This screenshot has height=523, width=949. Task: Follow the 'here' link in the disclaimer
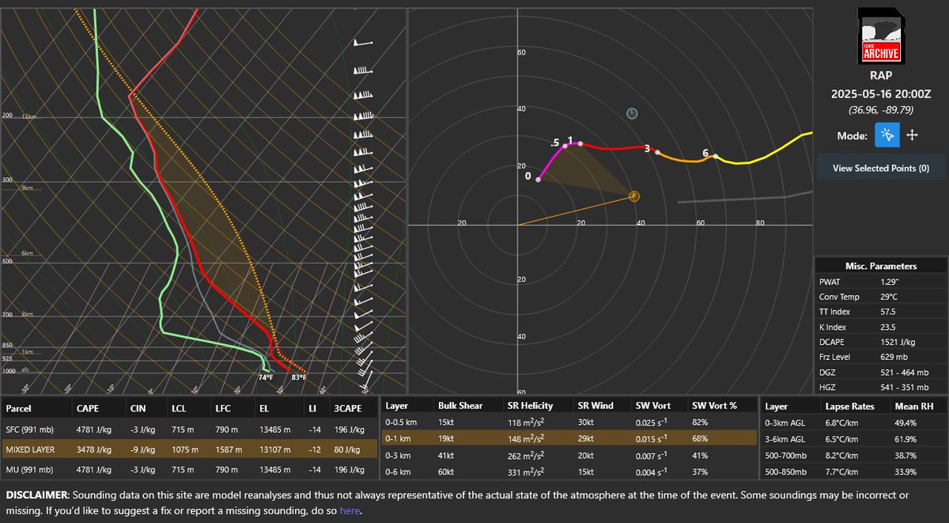pyautogui.click(x=349, y=510)
